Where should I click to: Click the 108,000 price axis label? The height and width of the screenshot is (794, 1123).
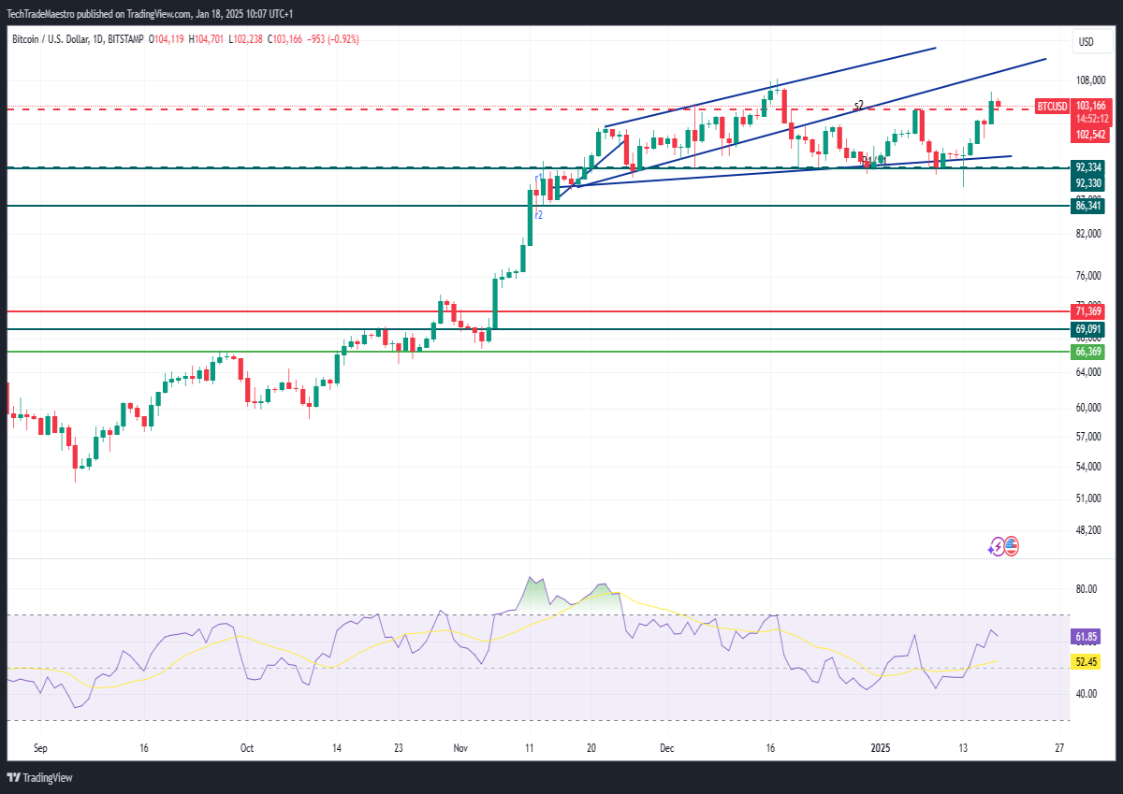(x=1090, y=81)
